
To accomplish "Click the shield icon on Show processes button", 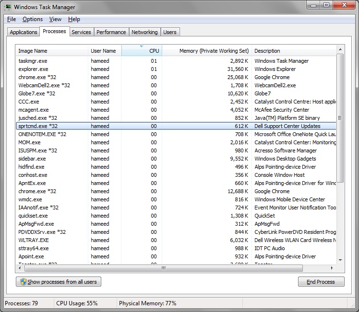I will (x=23, y=282).
